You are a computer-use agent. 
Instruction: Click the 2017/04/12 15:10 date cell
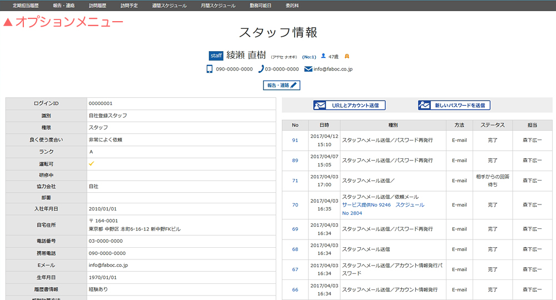pyautogui.click(x=324, y=140)
